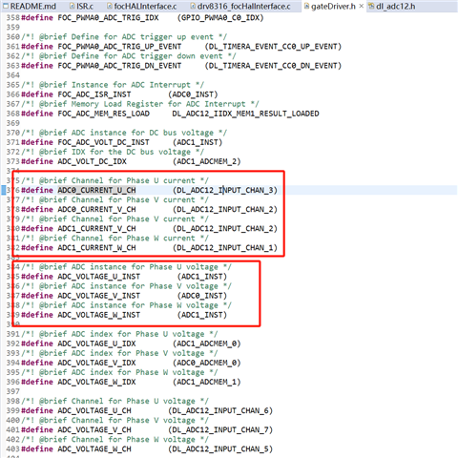The height and width of the screenshot is (458, 458).
Task: Click DL_TIMERA_EVENT_CC0_DN_EVENT value
Action: click(273, 66)
